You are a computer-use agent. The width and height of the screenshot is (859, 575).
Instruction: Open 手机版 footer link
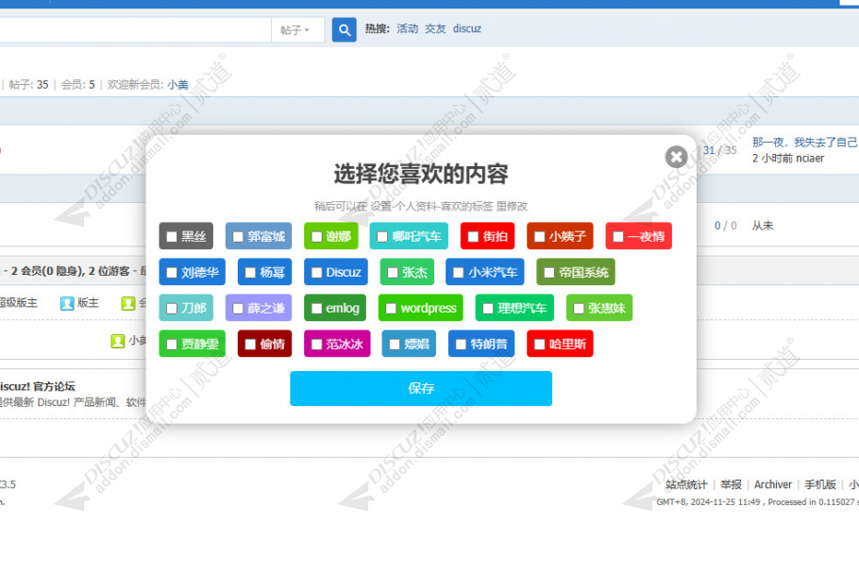(x=820, y=484)
